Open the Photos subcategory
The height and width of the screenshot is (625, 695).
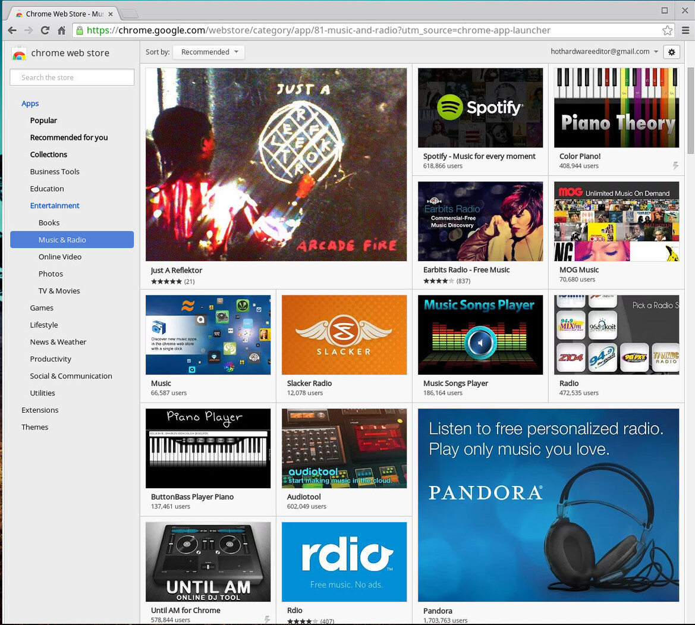51,274
